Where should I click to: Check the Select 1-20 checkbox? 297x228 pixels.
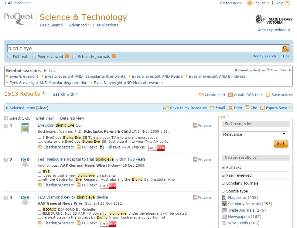(6, 118)
